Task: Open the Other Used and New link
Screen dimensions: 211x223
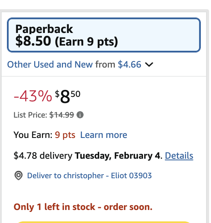Action: [x=50, y=64]
